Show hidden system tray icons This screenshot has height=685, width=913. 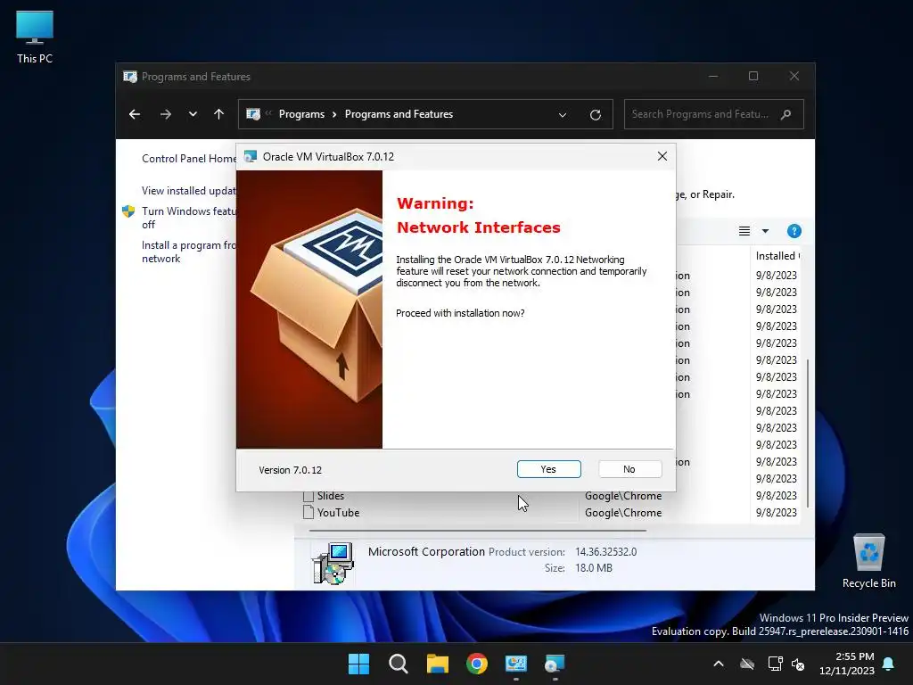[x=719, y=664]
